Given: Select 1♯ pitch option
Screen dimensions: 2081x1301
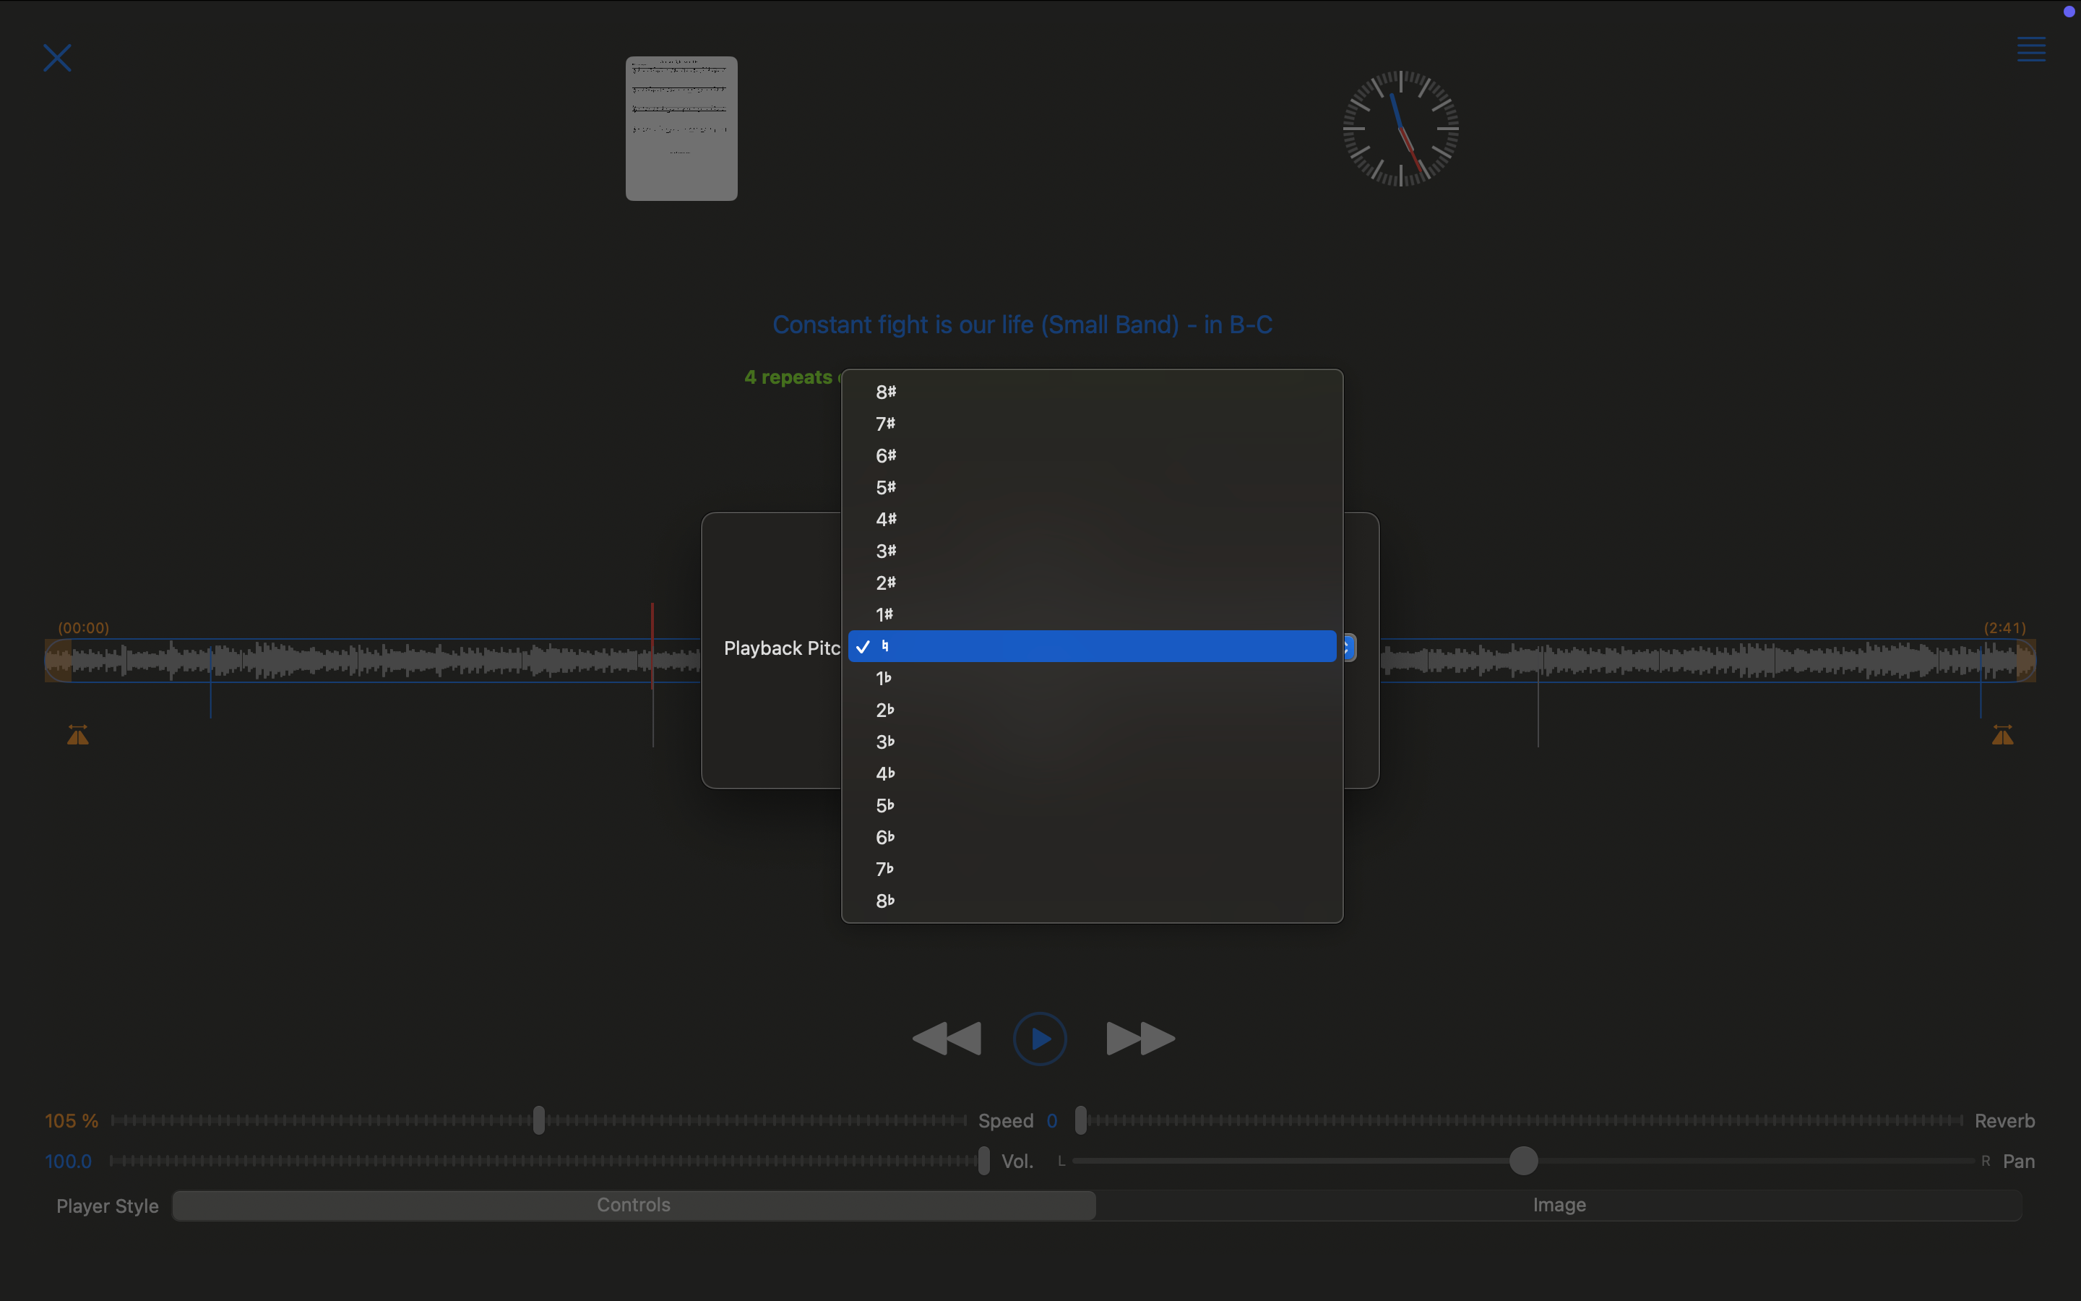Looking at the screenshot, I should pyautogui.click(x=1092, y=615).
